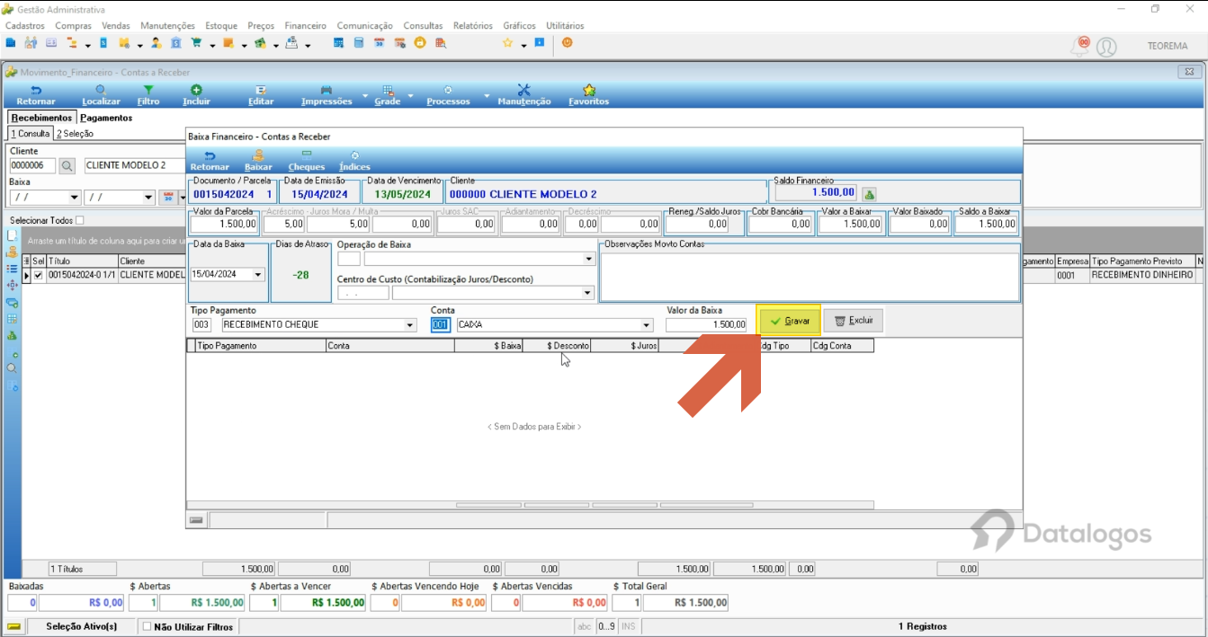The width and height of the screenshot is (1208, 637).
Task: Expand the Tipo Pagamento dropdown
Action: coord(410,325)
